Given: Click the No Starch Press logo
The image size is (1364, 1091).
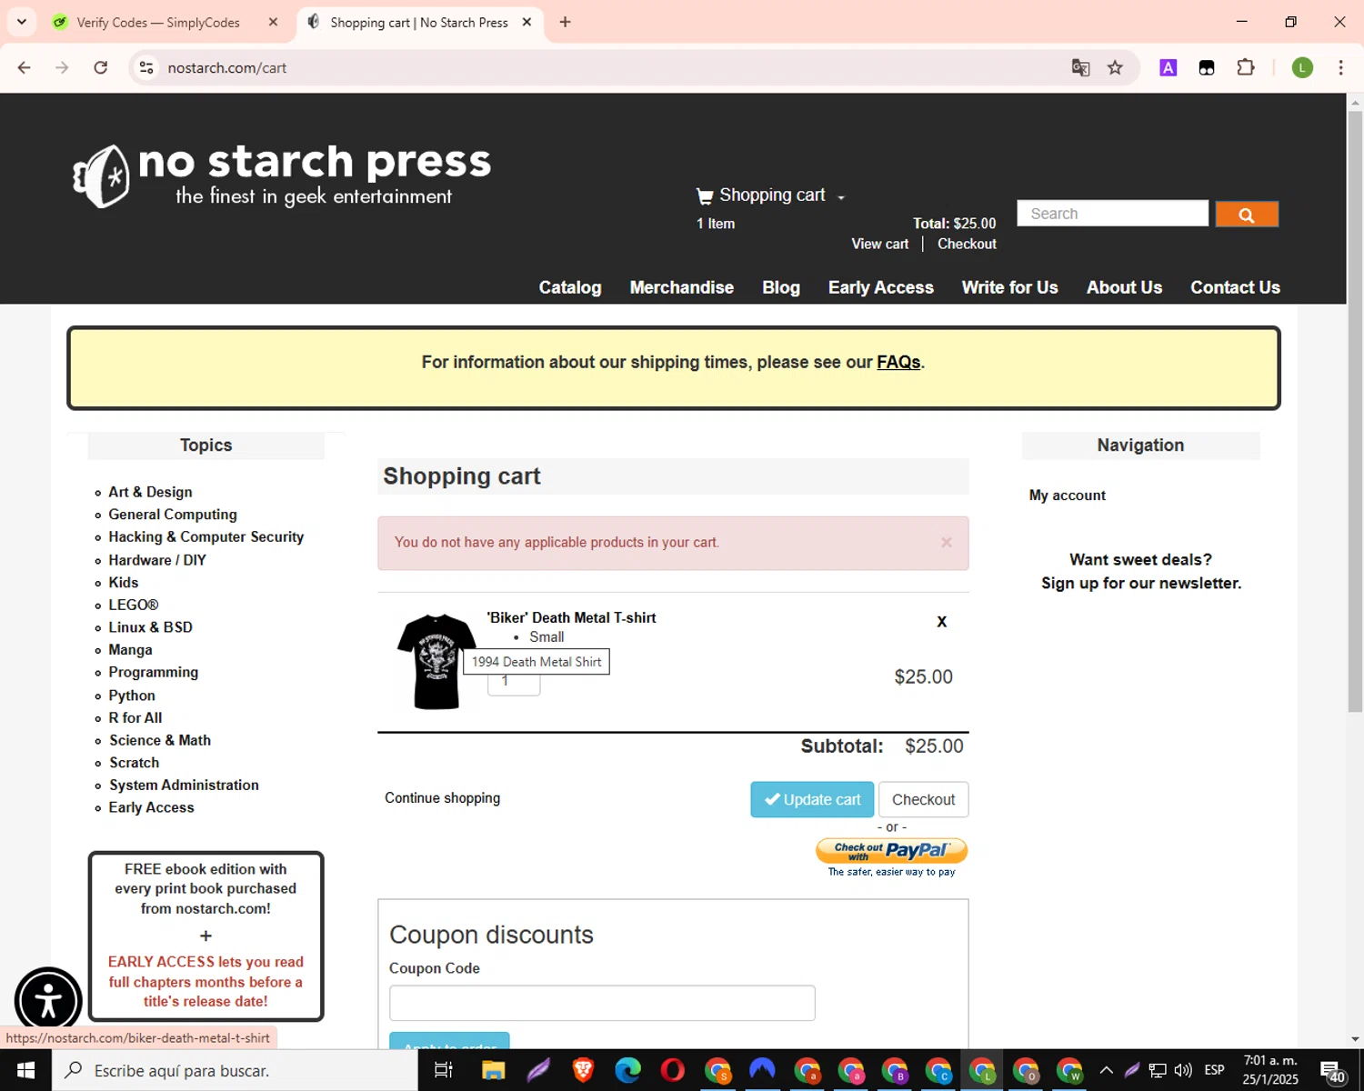Looking at the screenshot, I should (x=282, y=175).
